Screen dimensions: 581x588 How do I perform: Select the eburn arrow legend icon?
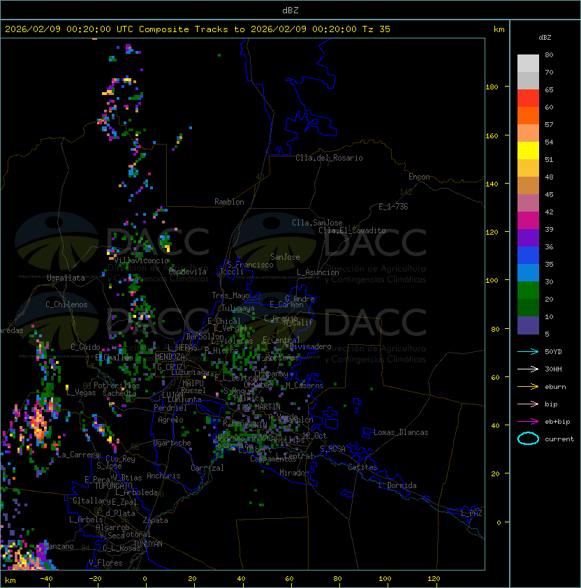[x=528, y=386]
